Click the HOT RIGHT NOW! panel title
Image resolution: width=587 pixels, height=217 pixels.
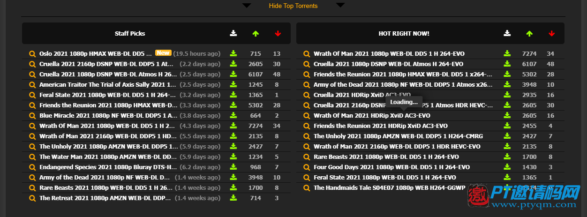[x=404, y=33]
